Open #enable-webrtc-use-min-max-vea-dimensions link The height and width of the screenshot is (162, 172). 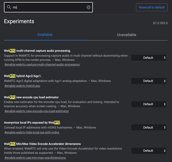coord(35,158)
